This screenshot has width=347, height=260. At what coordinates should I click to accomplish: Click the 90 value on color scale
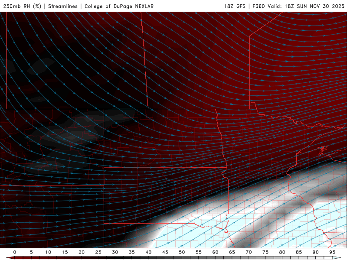tap(315, 252)
